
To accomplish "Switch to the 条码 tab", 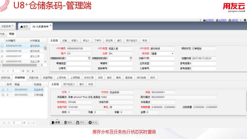I will coord(100,77).
